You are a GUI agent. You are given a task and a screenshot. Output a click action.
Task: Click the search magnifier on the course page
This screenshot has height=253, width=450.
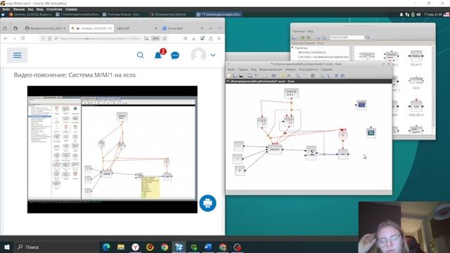point(141,55)
